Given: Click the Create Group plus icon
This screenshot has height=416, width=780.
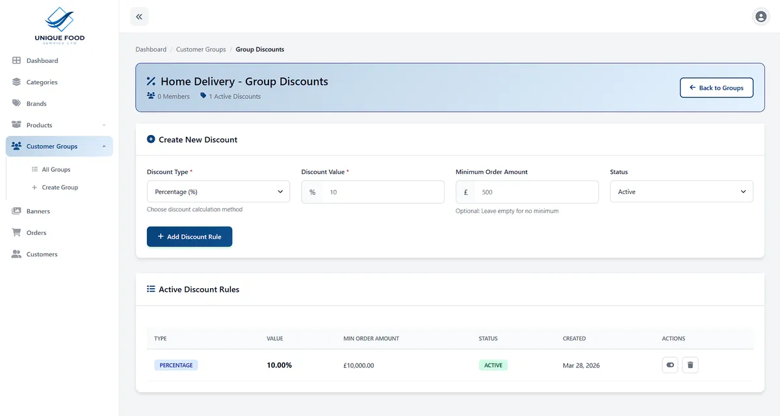Looking at the screenshot, I should (35, 187).
